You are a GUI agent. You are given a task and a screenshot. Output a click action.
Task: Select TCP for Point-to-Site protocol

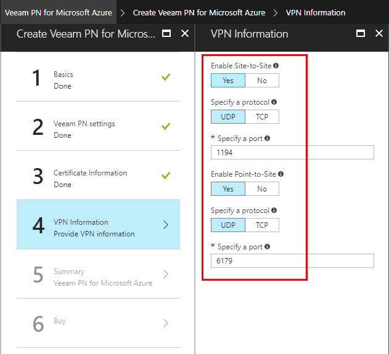click(x=262, y=225)
